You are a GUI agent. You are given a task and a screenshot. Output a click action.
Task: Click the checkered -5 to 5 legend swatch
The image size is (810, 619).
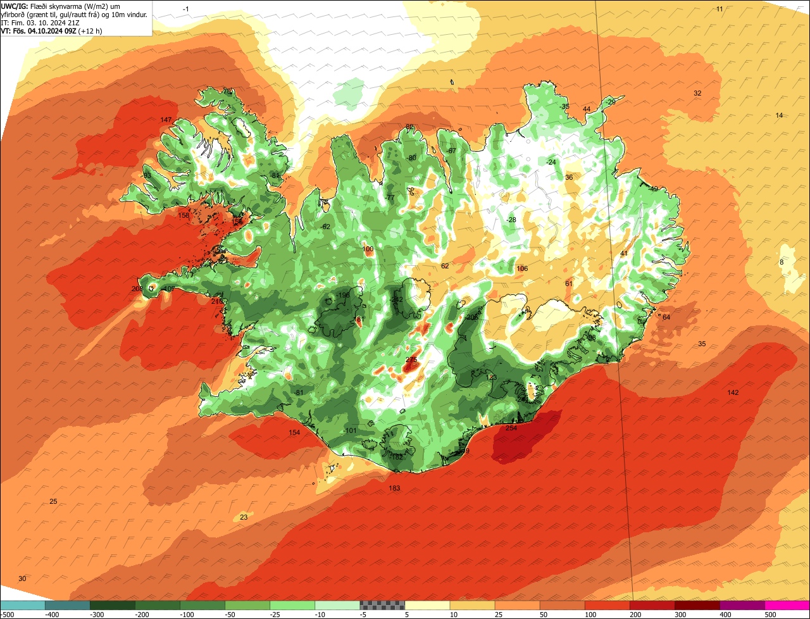(382, 605)
